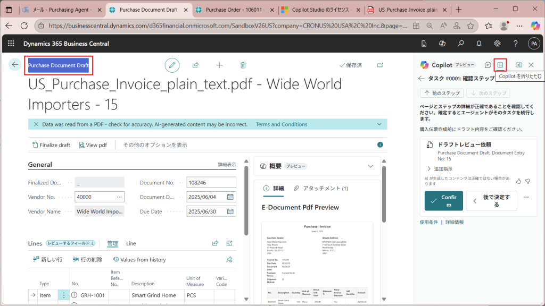545x306 pixels.
Task: Delete the draft using the trash icon
Action: pyautogui.click(x=243, y=65)
